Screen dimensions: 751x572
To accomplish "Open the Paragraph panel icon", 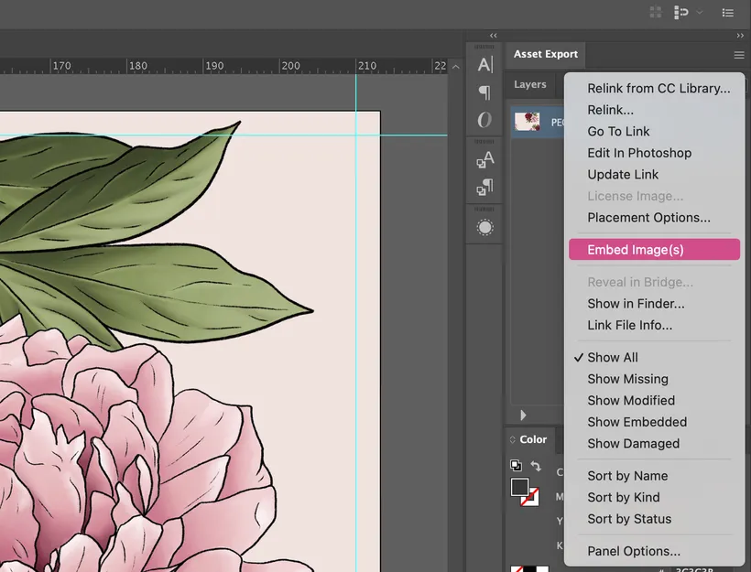I will [x=484, y=92].
